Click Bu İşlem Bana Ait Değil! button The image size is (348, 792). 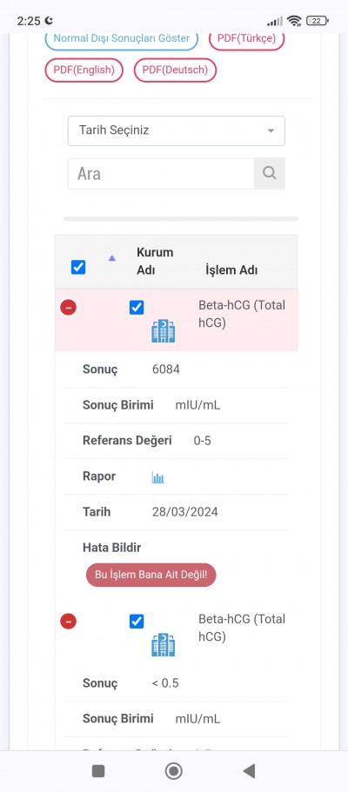click(x=151, y=575)
